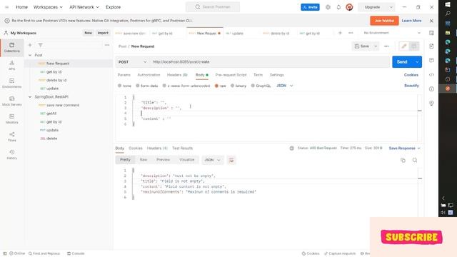Click the pencil edit icon near Save
The image size is (457, 257).
[x=404, y=46]
